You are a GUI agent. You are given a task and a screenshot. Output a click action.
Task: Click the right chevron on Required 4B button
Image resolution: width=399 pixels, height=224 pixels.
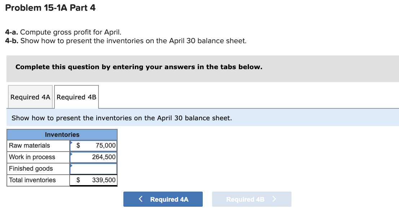273,199
